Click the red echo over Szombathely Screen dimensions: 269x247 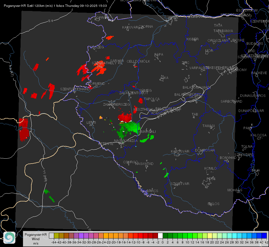(99, 68)
